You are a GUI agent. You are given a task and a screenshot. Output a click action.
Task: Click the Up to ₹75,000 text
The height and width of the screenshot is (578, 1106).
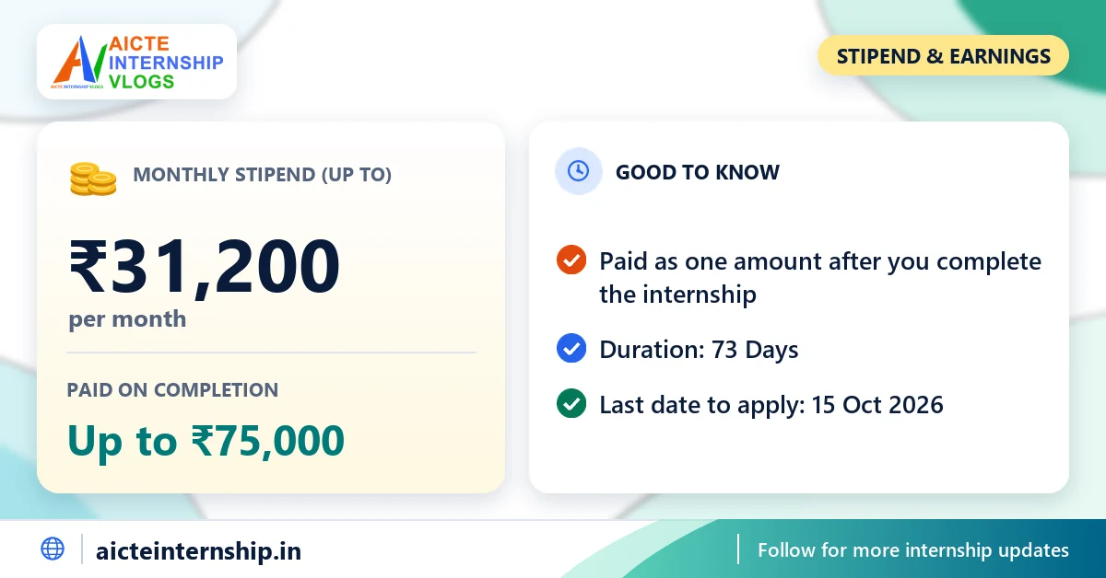tap(206, 441)
